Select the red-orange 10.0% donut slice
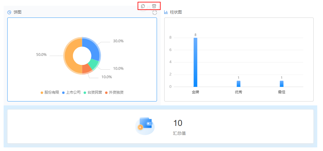The image size is (323, 151). (x=86, y=69)
